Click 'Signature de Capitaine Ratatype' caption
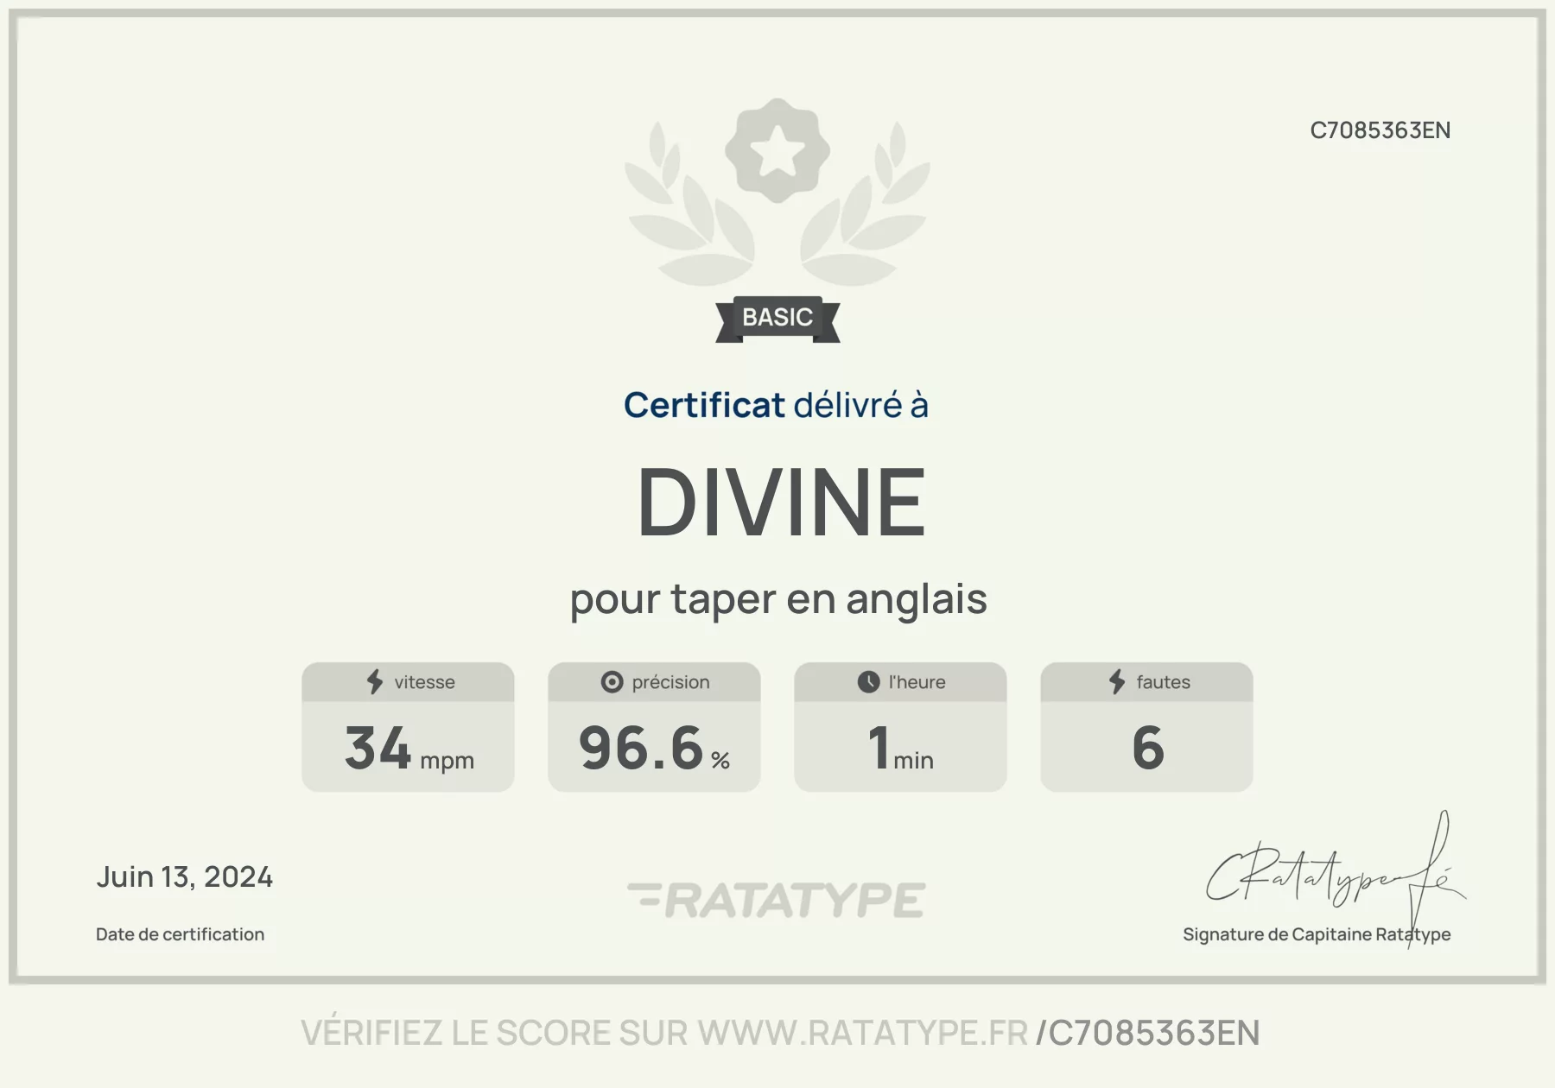The image size is (1555, 1088). [x=1317, y=934]
